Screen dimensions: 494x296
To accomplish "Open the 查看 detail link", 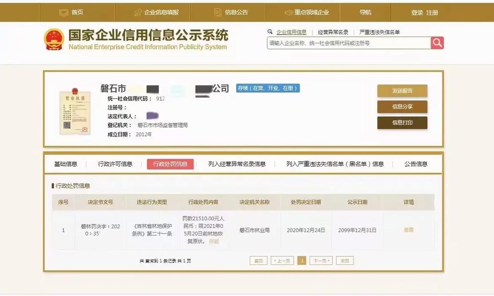I will (x=409, y=230).
